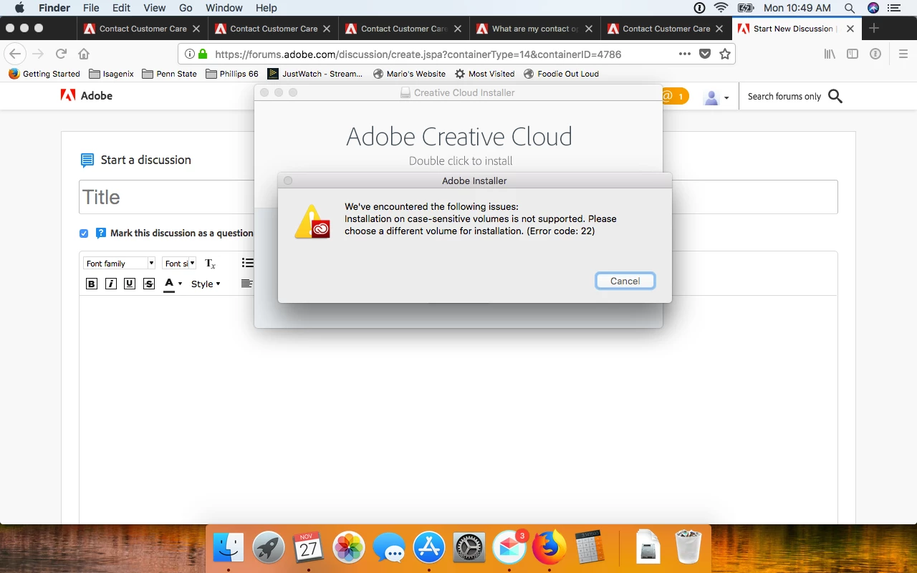Click Cancel in Adobe Installer dialog
The width and height of the screenshot is (917, 573).
point(625,281)
